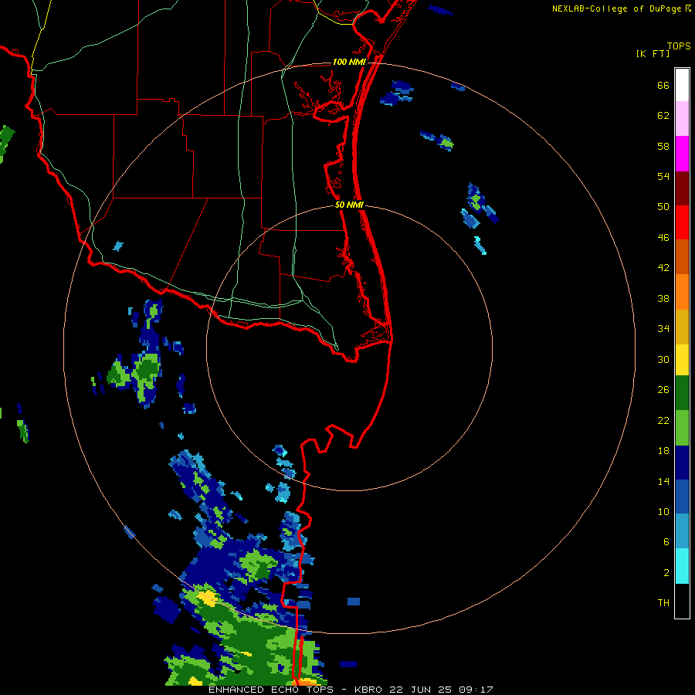Click the dark orange 46 kft legend swatch
This screenshot has width=695, height=695.
[682, 257]
